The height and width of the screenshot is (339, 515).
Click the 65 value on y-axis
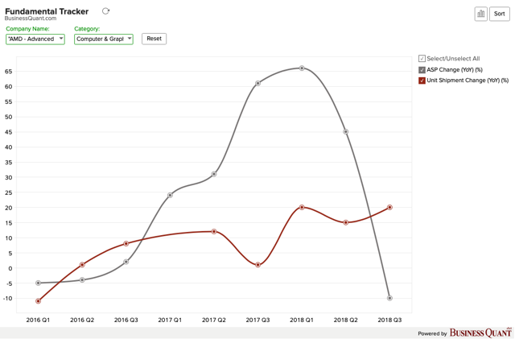(9, 72)
